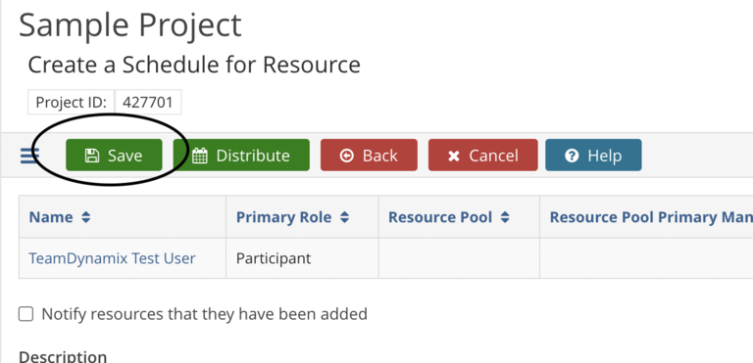Click the X icon on Cancel

coord(453,156)
